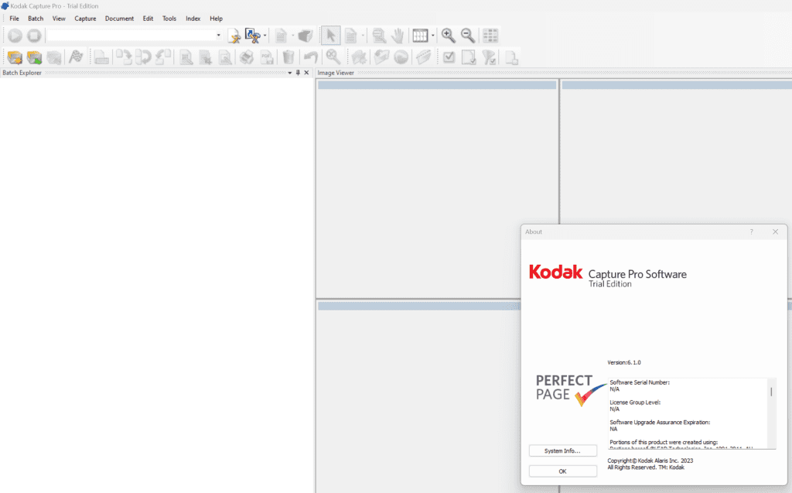Click the trash can delete icon
This screenshot has width=792, height=493.
click(x=288, y=57)
